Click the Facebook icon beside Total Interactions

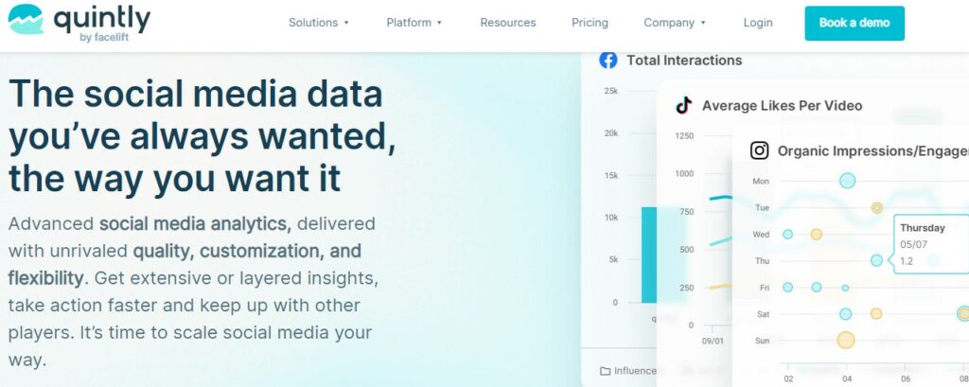click(x=608, y=60)
